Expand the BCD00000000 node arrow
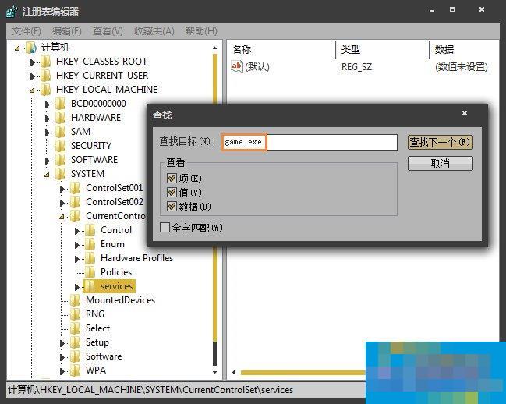Viewport: 506px width, 404px height. 47,105
